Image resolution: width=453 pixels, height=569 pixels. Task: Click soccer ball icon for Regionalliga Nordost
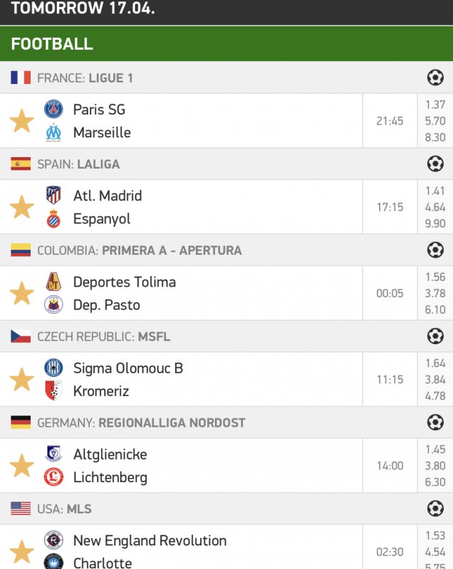click(435, 422)
